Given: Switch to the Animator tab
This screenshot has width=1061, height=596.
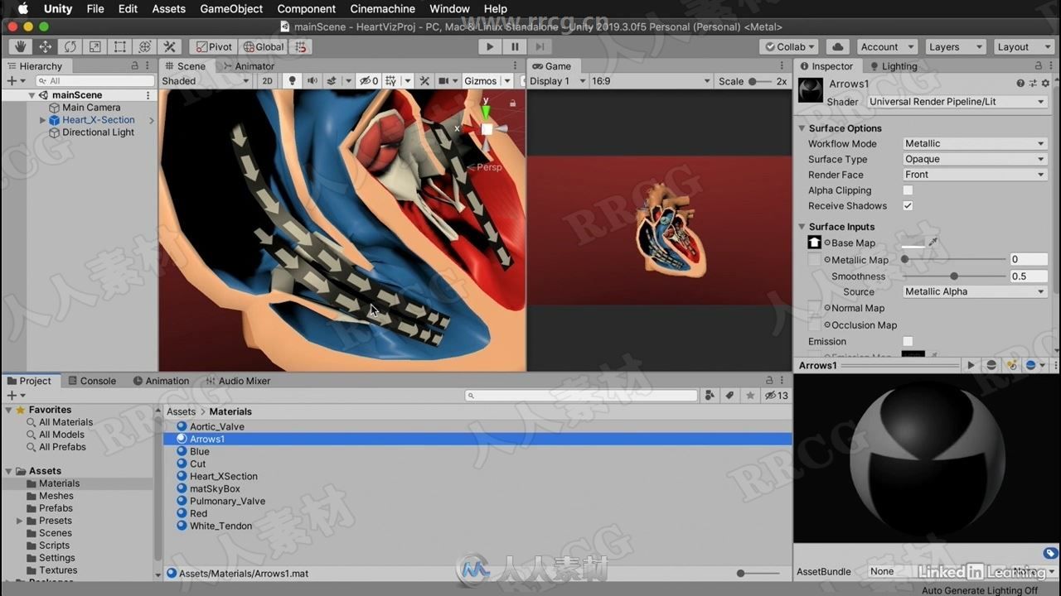Looking at the screenshot, I should point(248,66).
